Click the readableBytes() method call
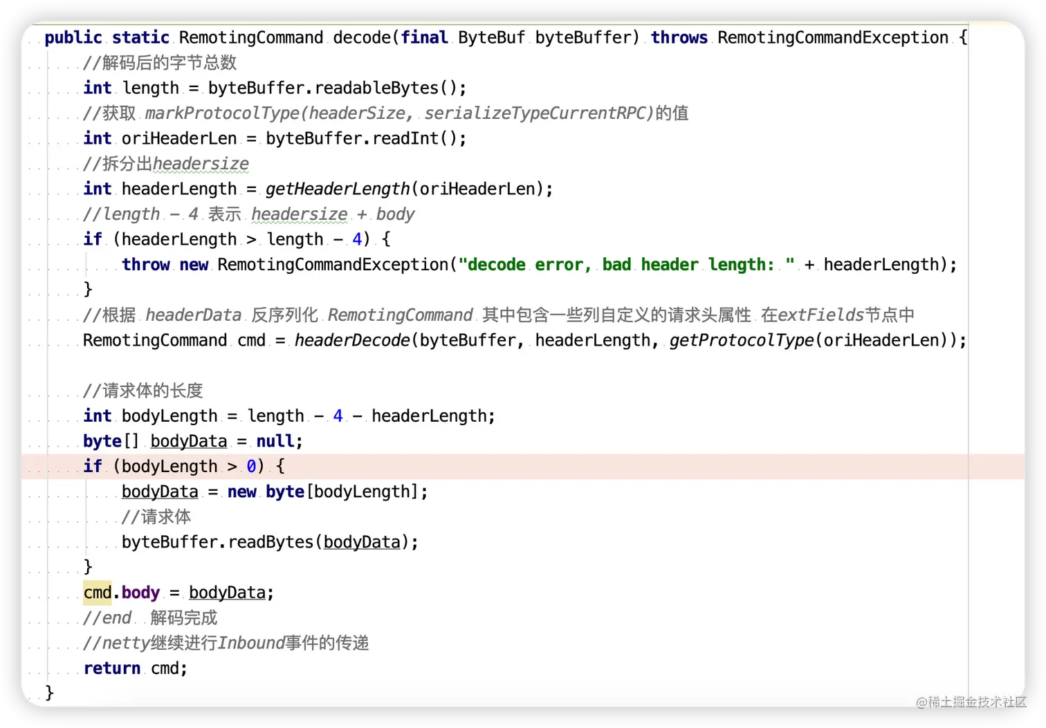 coord(386,88)
